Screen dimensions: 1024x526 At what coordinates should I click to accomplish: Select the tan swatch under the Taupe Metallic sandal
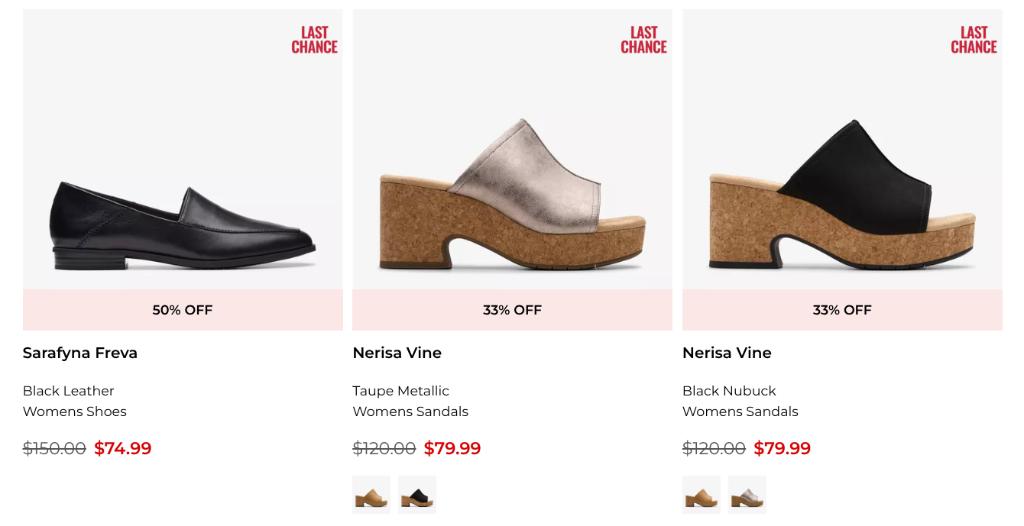click(x=371, y=495)
